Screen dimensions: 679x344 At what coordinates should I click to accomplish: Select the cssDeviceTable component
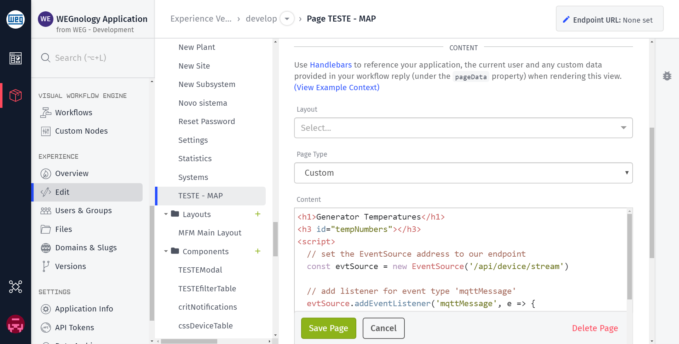click(206, 326)
